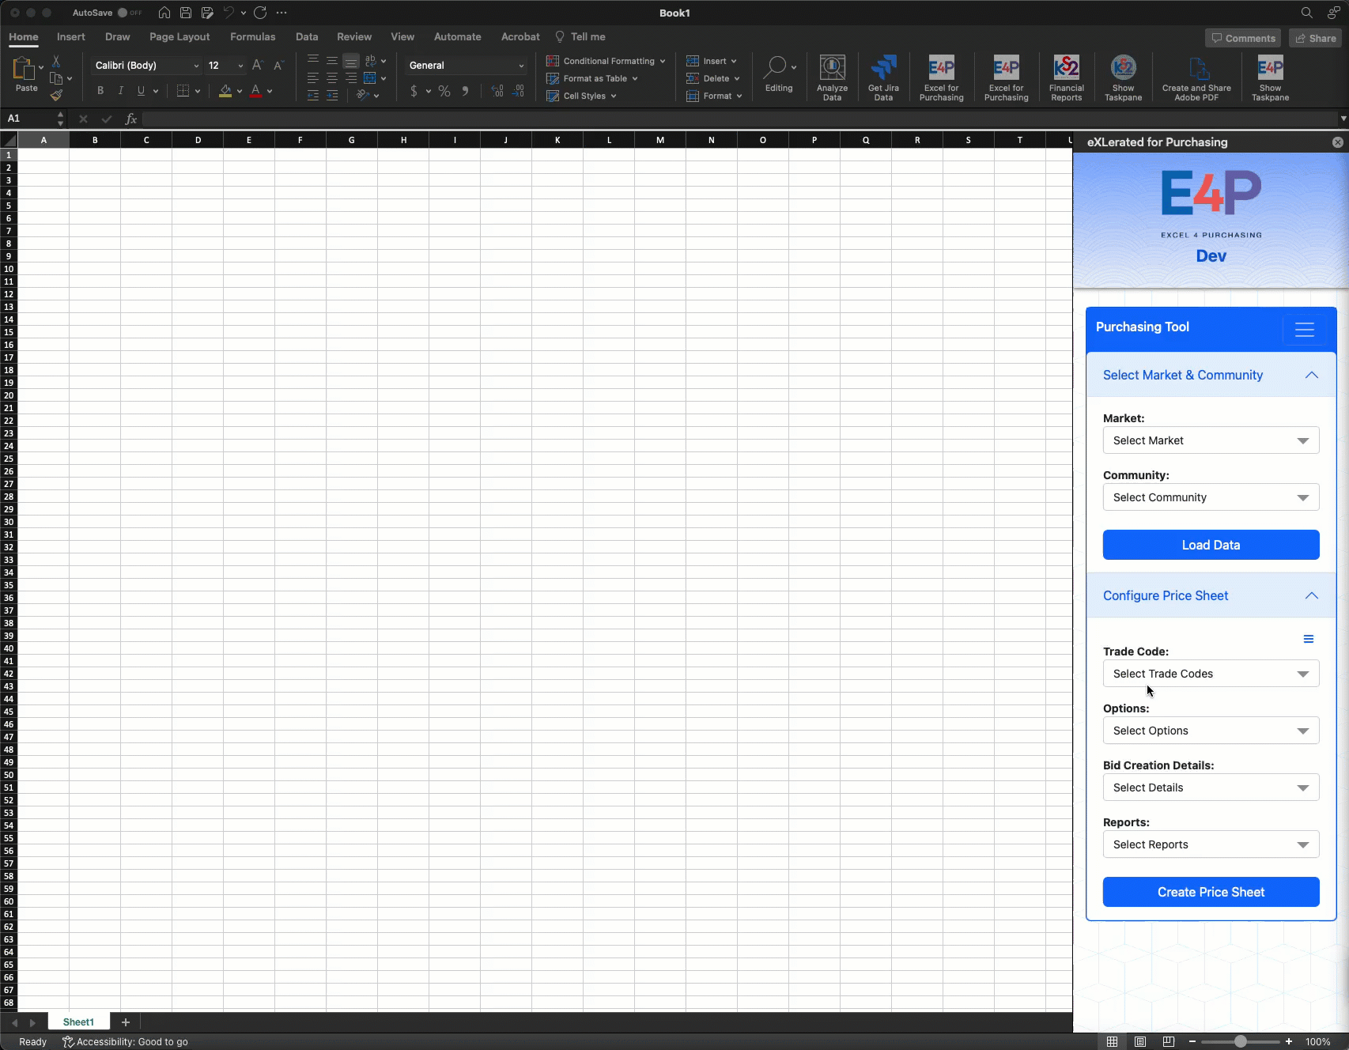Screen dimensions: 1349x1050
Task: Click the Decrease Font Size icon
Action: tap(278, 66)
